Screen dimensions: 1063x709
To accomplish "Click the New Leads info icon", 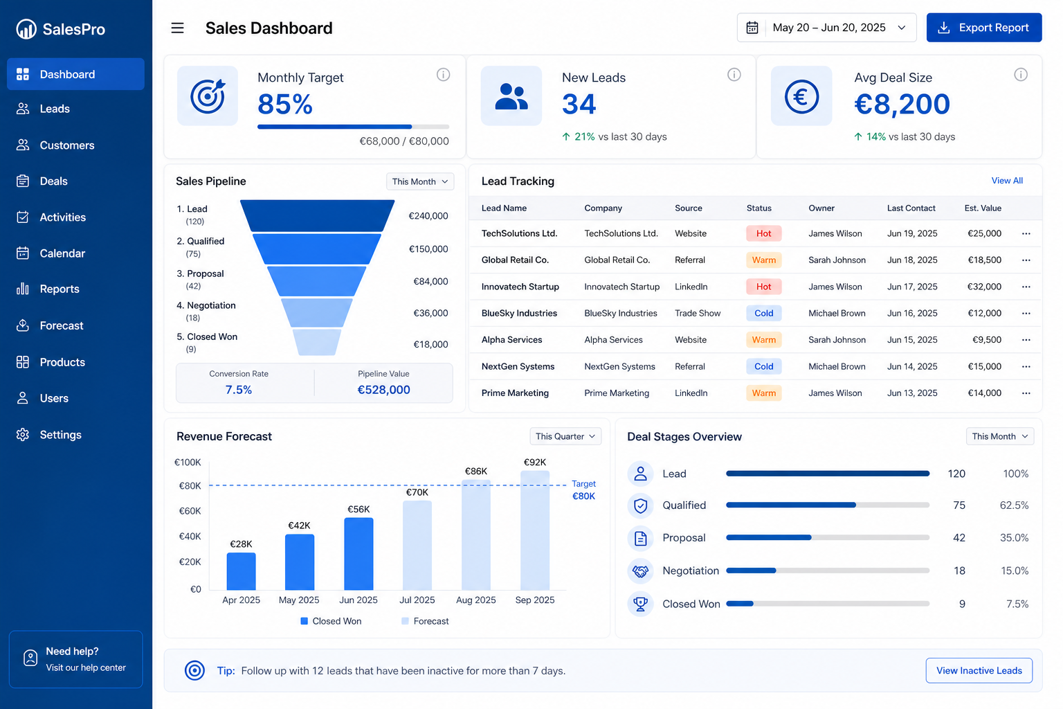I will (x=734, y=75).
